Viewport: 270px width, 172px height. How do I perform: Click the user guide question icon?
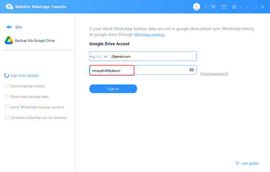click(237, 163)
